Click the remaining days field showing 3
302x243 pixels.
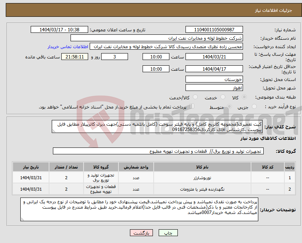point(115,57)
